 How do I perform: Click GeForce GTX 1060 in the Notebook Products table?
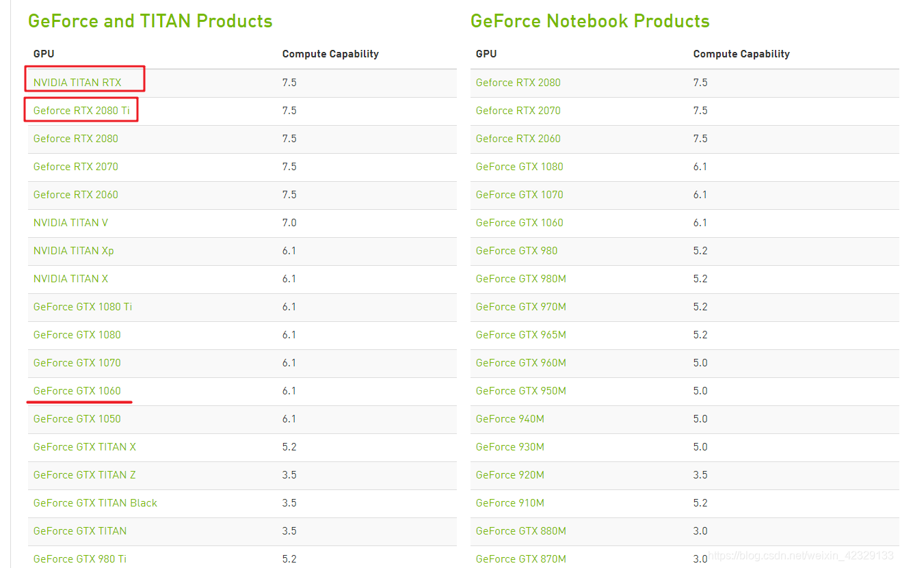(520, 223)
